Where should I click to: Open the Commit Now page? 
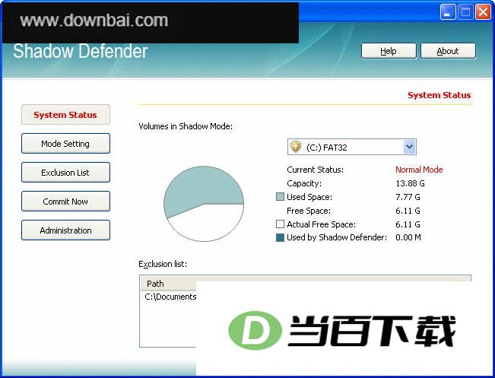click(x=65, y=202)
